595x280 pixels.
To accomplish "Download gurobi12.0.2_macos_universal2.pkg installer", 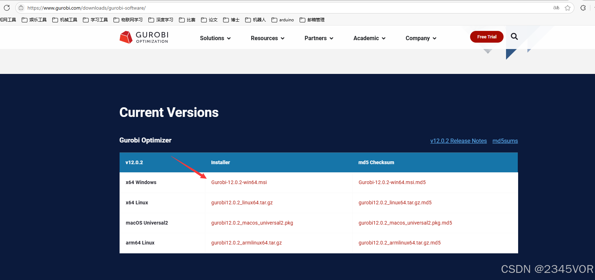I will coord(252,223).
